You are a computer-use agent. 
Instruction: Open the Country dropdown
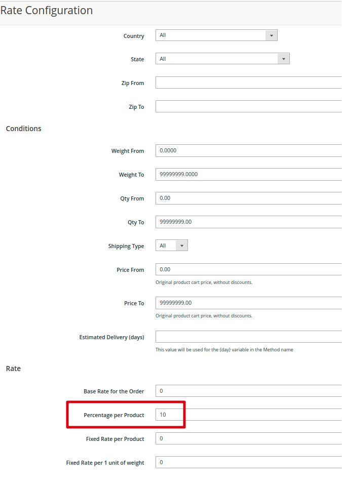click(x=216, y=35)
